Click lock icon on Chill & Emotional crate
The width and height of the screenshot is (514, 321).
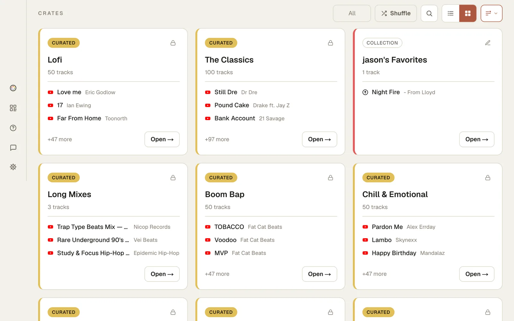click(488, 178)
